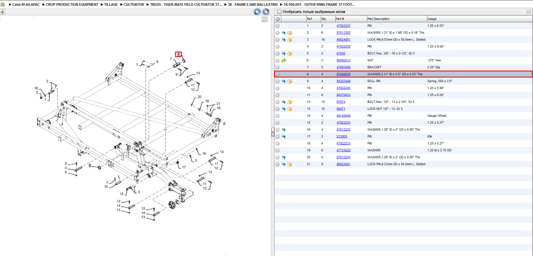Select callout 19 in the diagram
This screenshot has width=533, height=256.
[207, 101]
